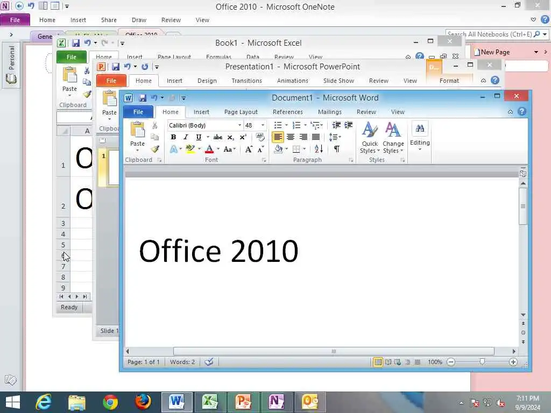The image size is (551, 413).
Task: Click the Grow Font icon in Word
Action: (x=249, y=149)
